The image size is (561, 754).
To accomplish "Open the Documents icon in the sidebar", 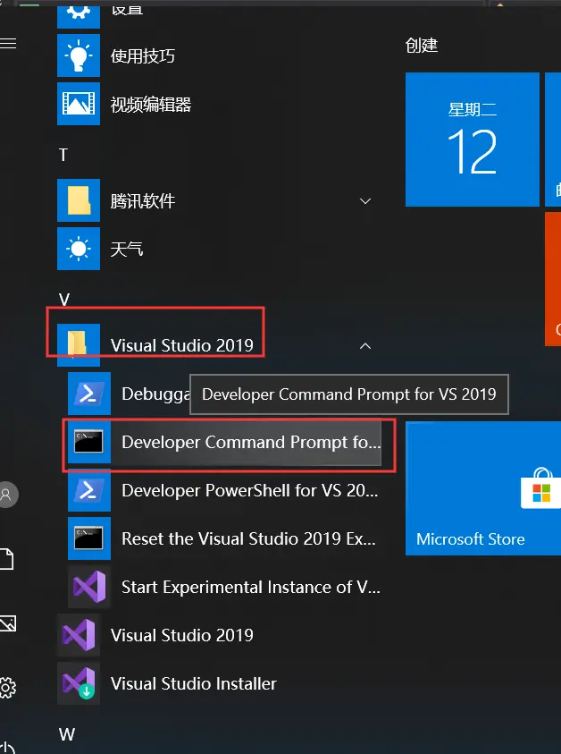I will (7, 558).
